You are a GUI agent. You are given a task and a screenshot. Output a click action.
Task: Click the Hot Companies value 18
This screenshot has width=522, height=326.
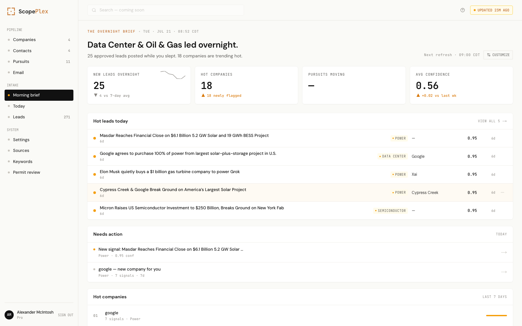click(x=207, y=86)
